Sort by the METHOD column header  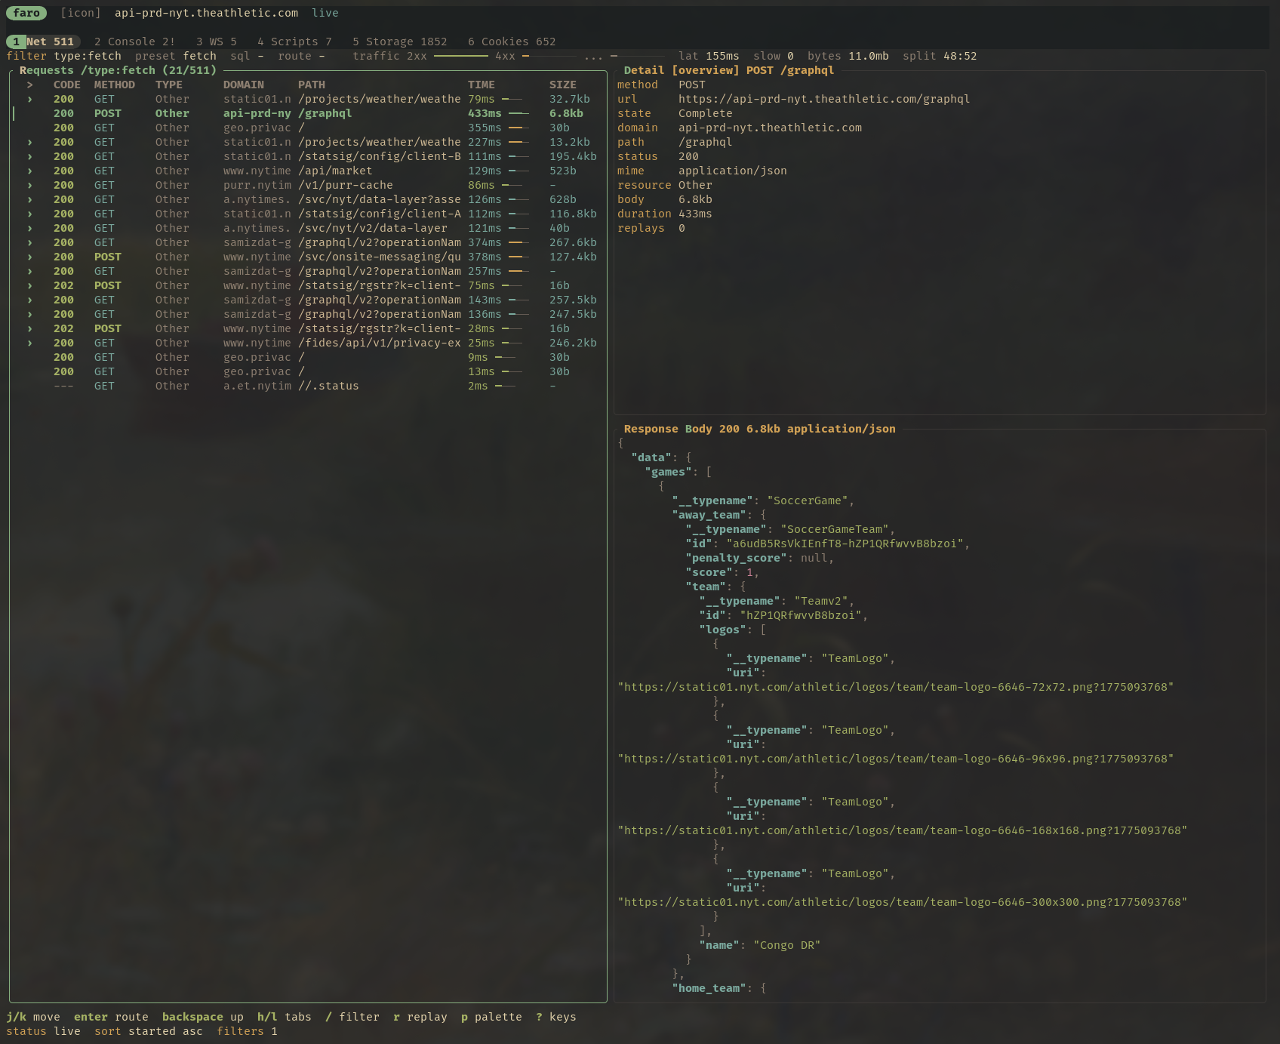click(x=115, y=85)
